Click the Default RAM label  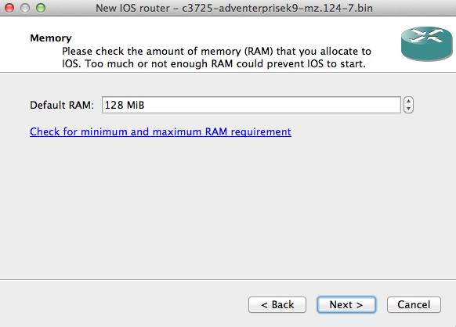tap(62, 105)
